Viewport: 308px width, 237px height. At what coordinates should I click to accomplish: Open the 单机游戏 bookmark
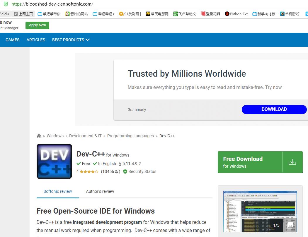pos(290,14)
